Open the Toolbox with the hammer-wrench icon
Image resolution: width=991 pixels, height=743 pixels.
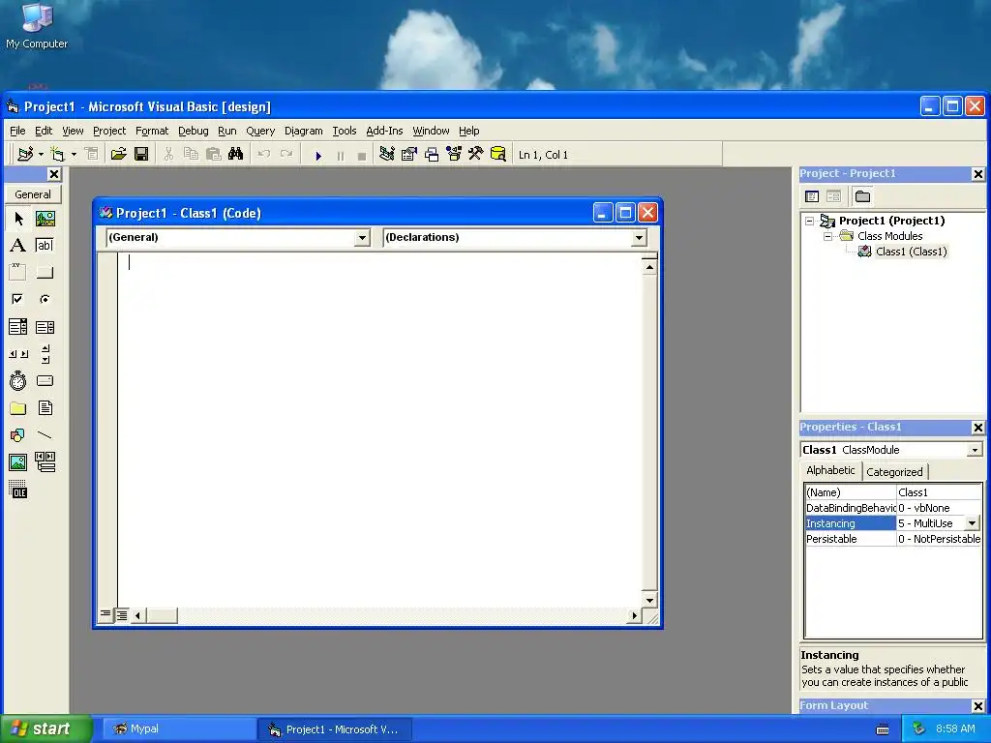476,154
